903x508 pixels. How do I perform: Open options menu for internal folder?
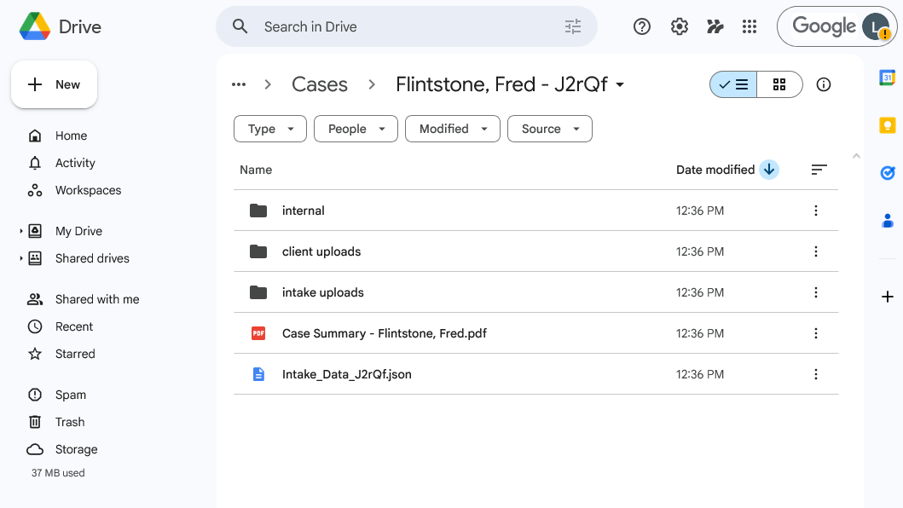(x=816, y=211)
